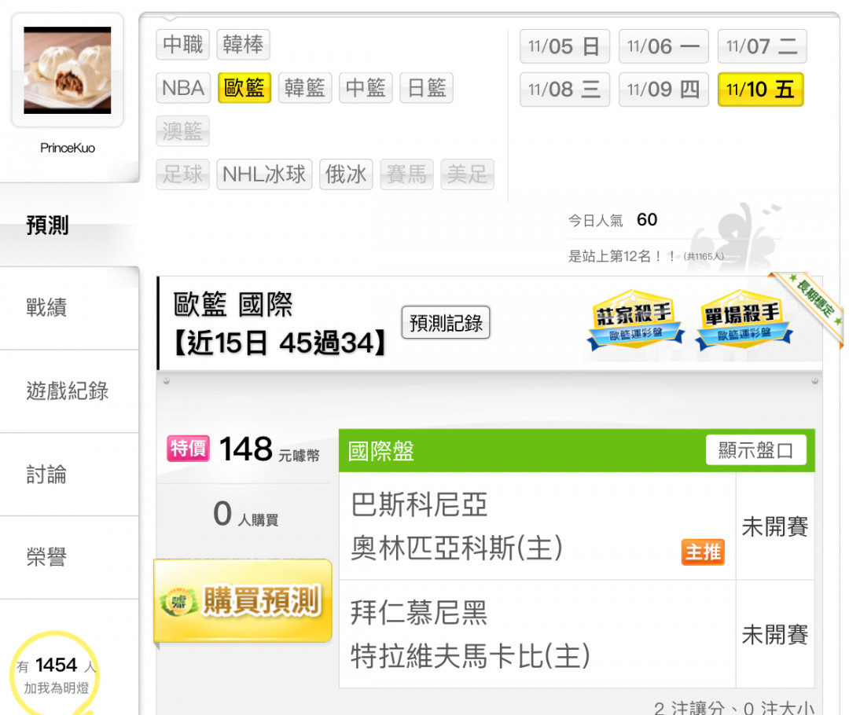Click the 長期穩定 corner ribbon
The width and height of the screenshot is (849, 715).
[809, 303]
